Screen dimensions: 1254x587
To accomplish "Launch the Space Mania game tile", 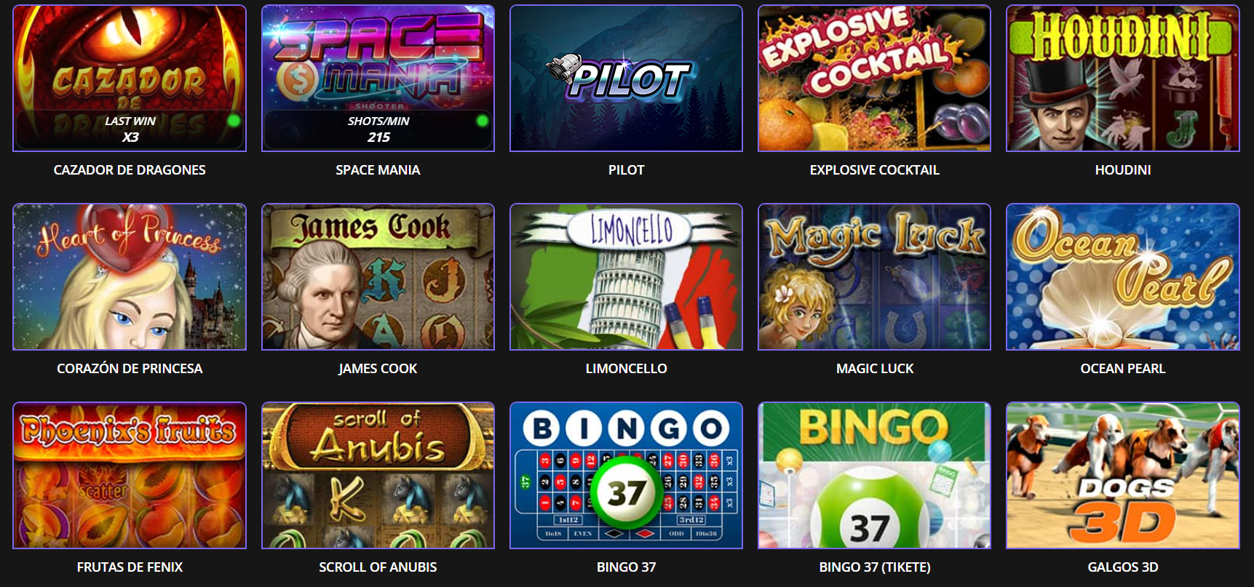I will coord(378,78).
